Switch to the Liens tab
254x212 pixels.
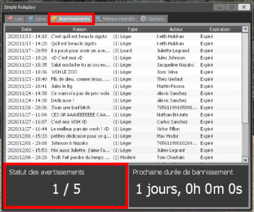point(37,19)
